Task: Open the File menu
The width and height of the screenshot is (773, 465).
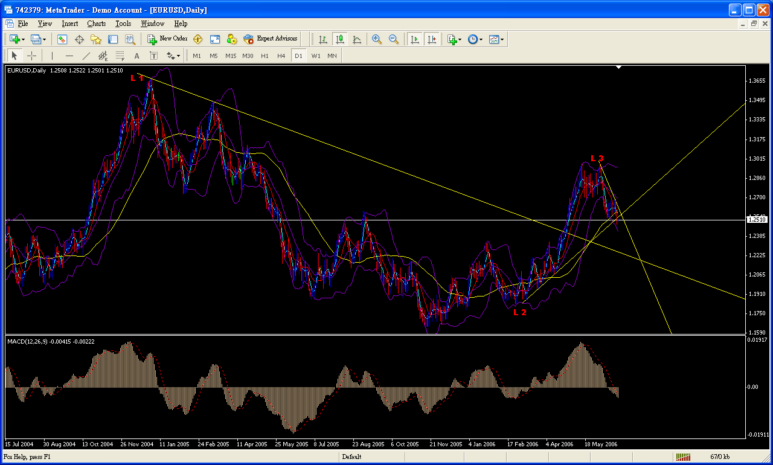Action: tap(23, 24)
